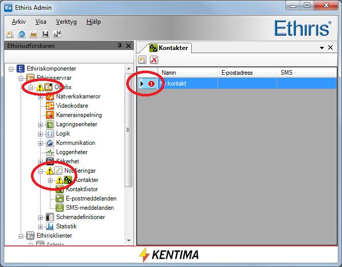This screenshot has height=267, width=342.
Task: Collapse the Ethirisservrar tree node
Action: pyautogui.click(x=21, y=78)
